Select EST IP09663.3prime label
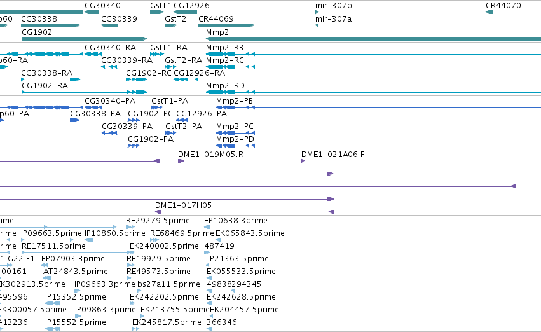 [104, 284]
